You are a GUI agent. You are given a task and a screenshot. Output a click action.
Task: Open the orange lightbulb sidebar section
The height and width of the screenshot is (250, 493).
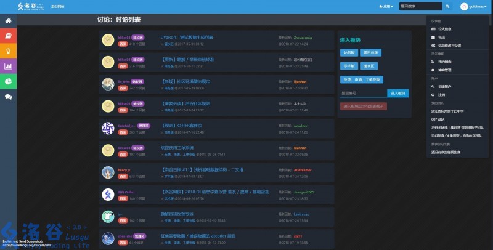[9, 51]
